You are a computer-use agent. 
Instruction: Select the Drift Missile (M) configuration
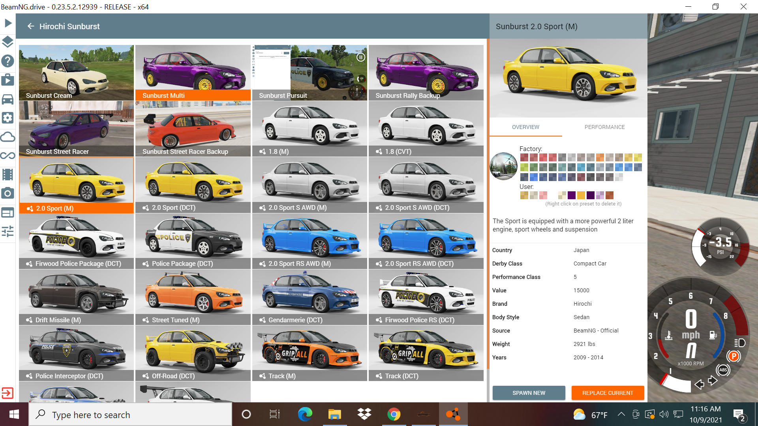[77, 297]
